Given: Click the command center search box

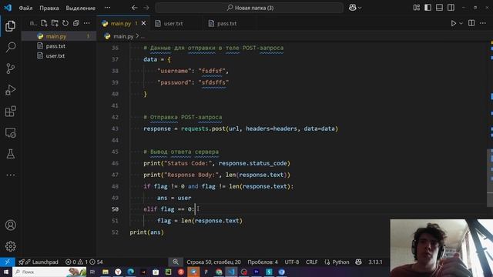Looking at the screenshot, I should coord(250,8).
